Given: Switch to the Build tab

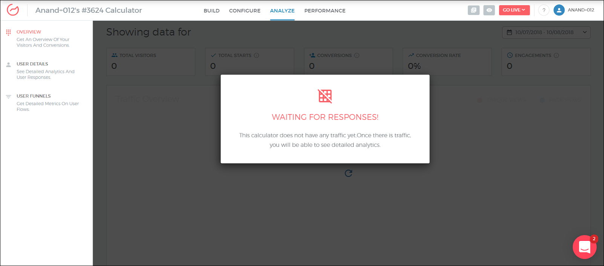Looking at the screenshot, I should click(212, 11).
